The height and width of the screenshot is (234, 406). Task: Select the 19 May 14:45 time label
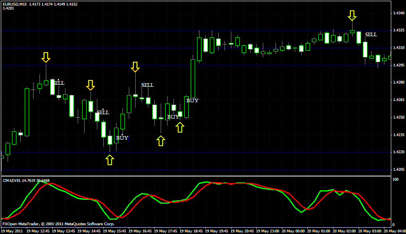point(89,231)
